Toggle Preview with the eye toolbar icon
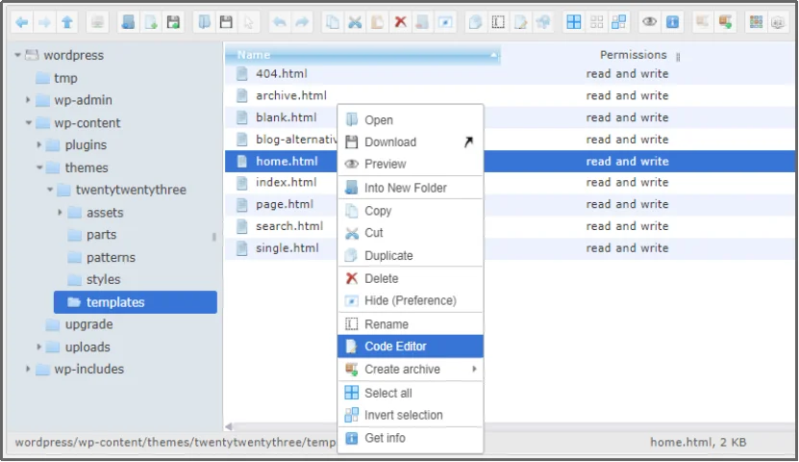Viewport: 799px width, 462px height. 649,22
